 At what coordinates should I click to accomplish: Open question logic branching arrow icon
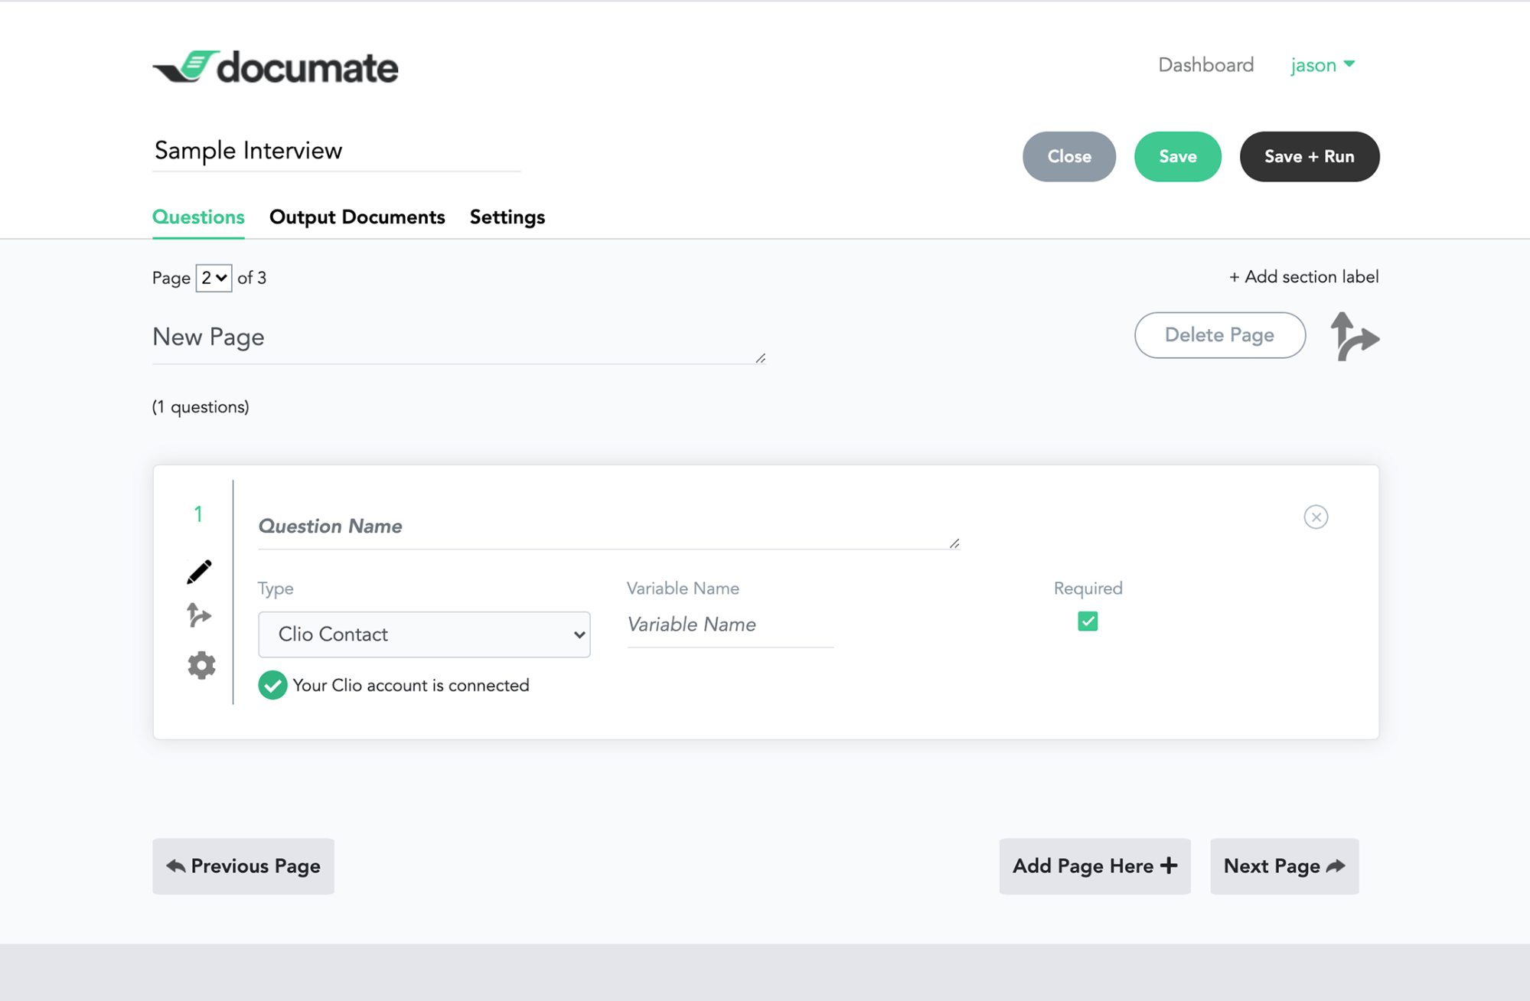coord(199,615)
